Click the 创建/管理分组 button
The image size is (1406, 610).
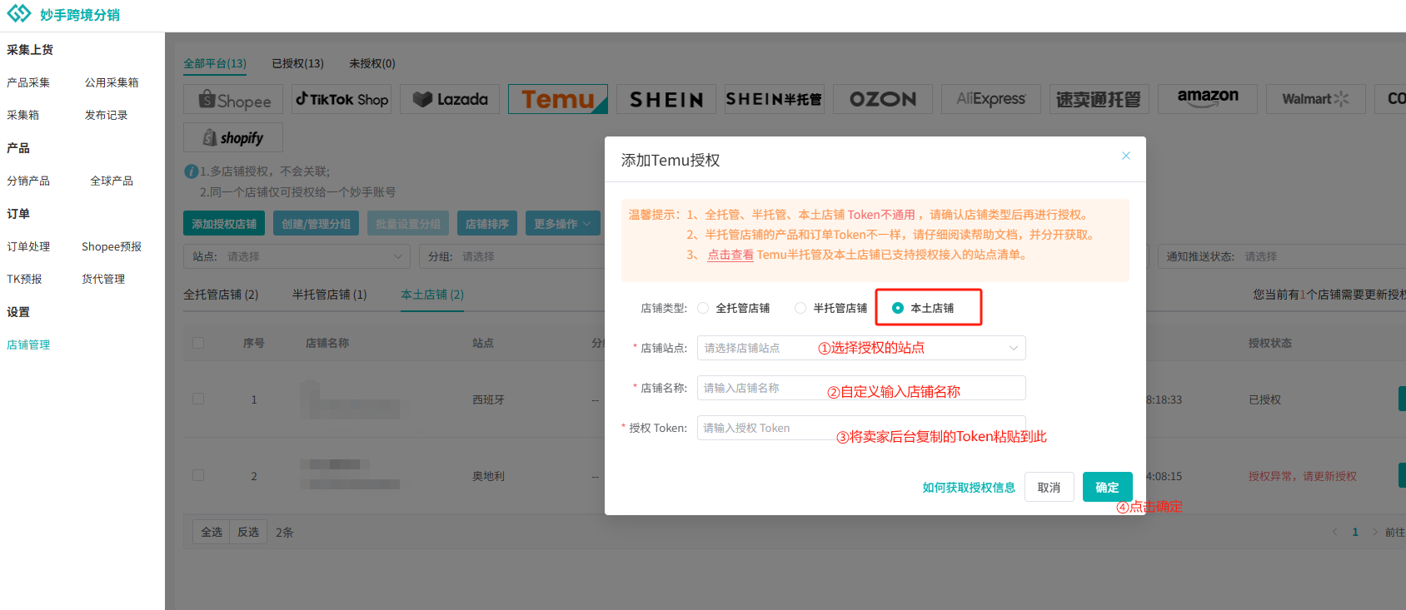pos(316,224)
